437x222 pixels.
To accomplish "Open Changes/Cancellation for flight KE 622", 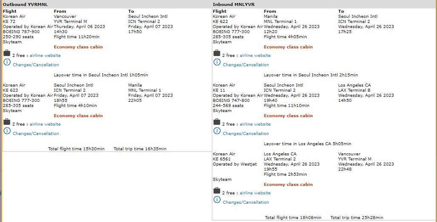I will (x=246, y=65).
